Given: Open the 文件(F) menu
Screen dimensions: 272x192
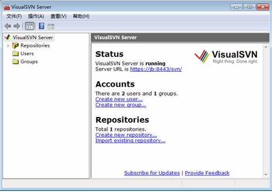Looking at the screenshot, I should point(14,16).
